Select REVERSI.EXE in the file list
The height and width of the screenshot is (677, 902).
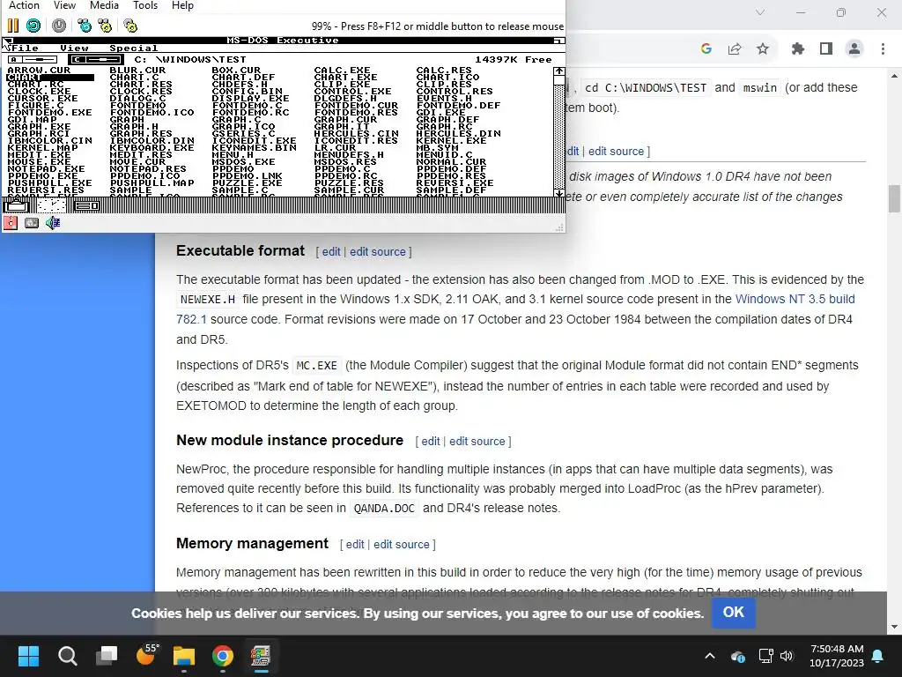pos(455,183)
